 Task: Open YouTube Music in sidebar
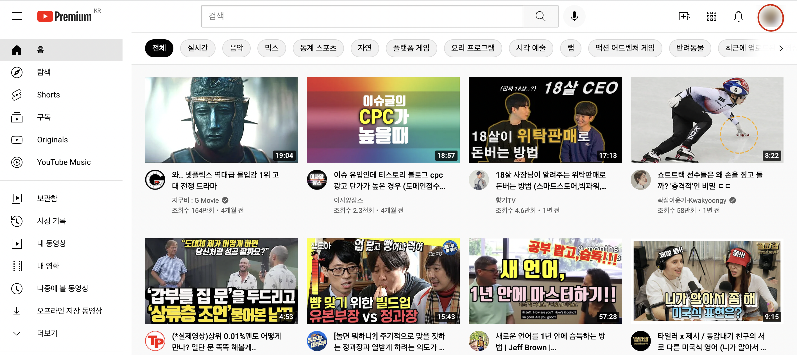(x=61, y=162)
